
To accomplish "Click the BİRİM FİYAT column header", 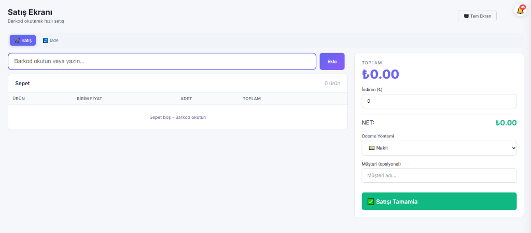I will click(89, 99).
